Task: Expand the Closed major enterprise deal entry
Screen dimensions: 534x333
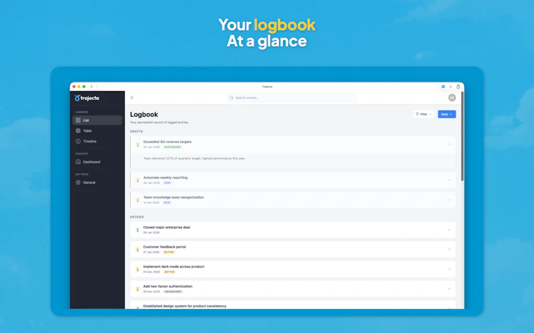Action: [x=449, y=230]
